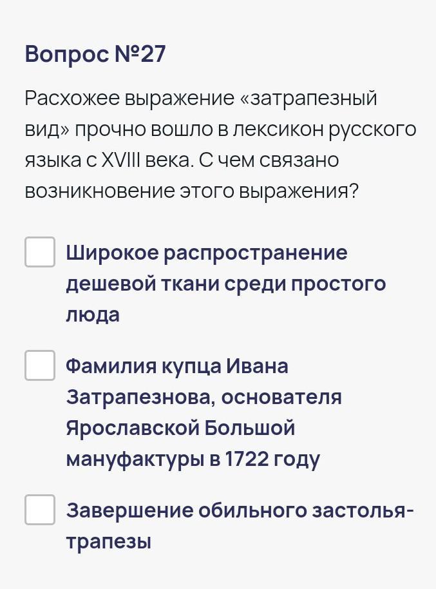The height and width of the screenshot is (589, 436).
Task: Click the line 'мануфактуры в 1722 году'
Action: (193, 459)
